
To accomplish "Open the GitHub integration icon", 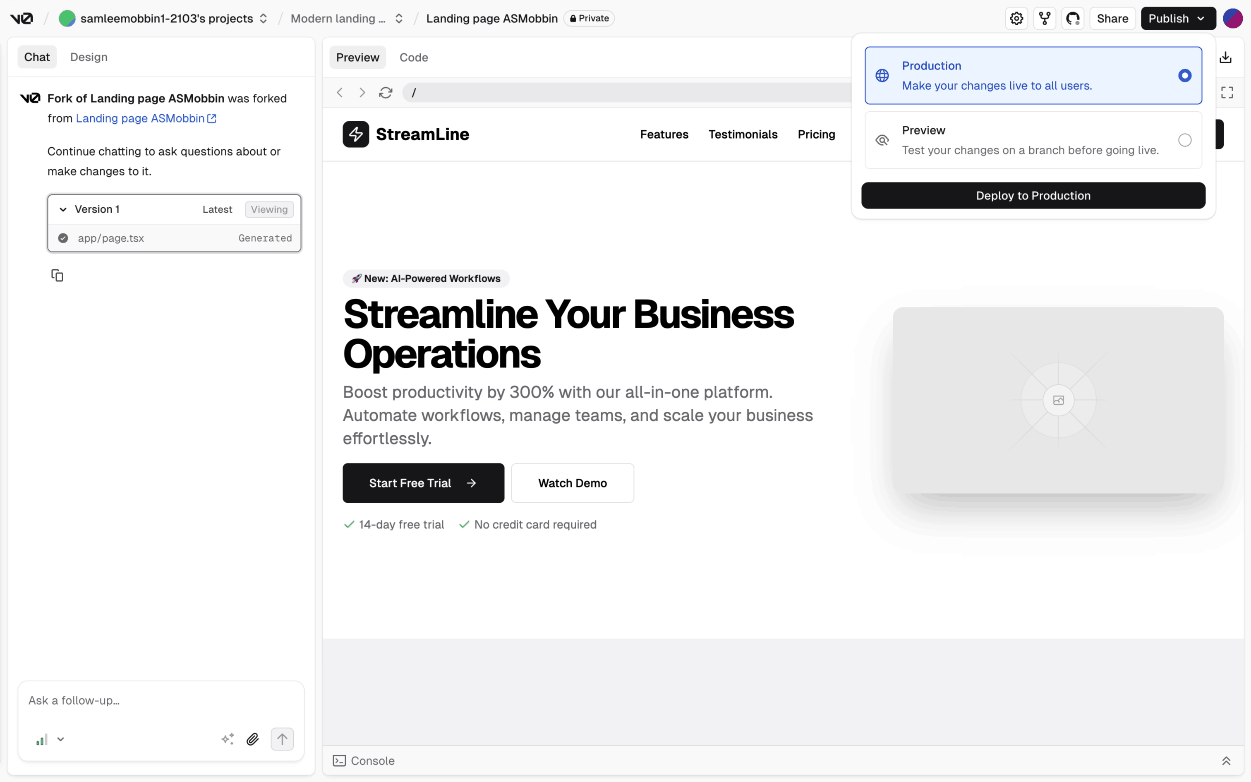I will [x=1073, y=19].
